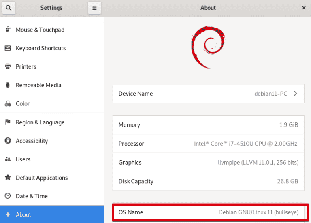
Task: Close the About window
Action: point(304,8)
